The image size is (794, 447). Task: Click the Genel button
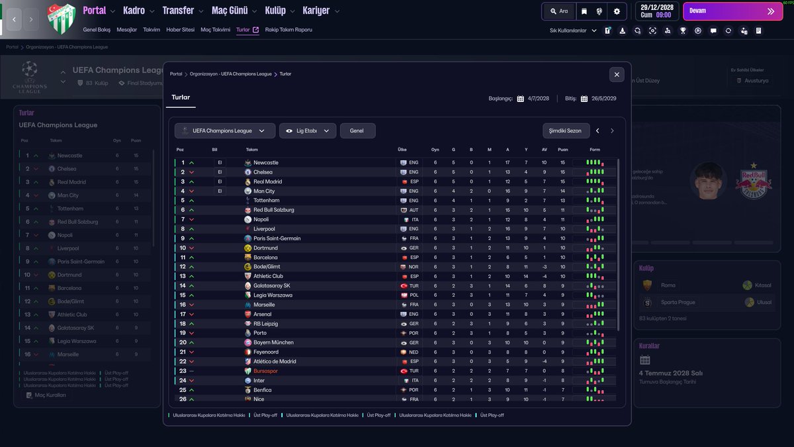pyautogui.click(x=357, y=131)
